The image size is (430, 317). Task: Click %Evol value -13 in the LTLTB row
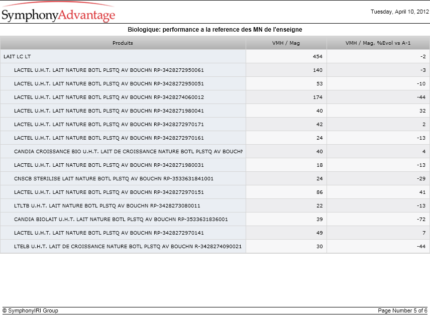(x=421, y=206)
